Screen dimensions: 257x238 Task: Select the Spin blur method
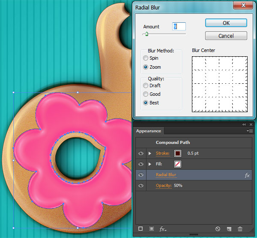pyautogui.click(x=146, y=58)
